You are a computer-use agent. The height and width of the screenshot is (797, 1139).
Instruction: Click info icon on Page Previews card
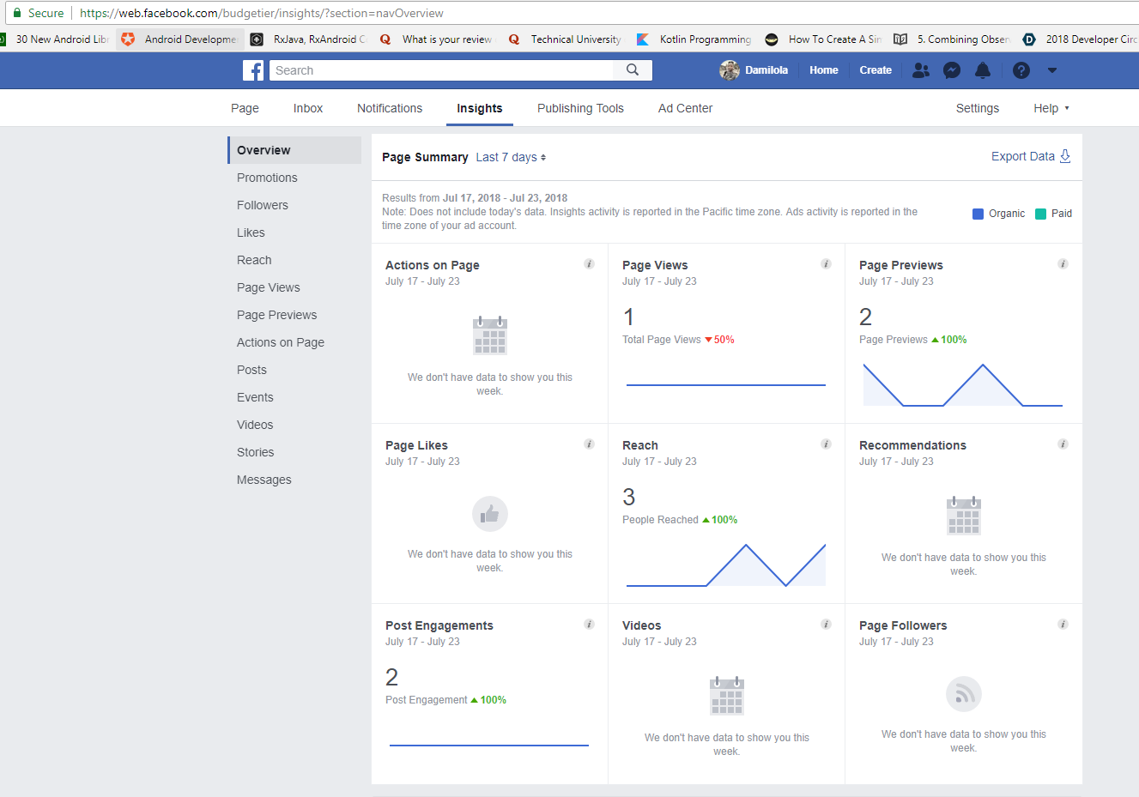[x=1063, y=264]
